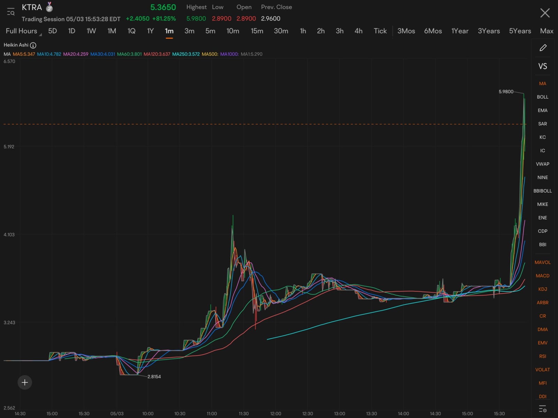Close the chart with the X icon

point(545,13)
